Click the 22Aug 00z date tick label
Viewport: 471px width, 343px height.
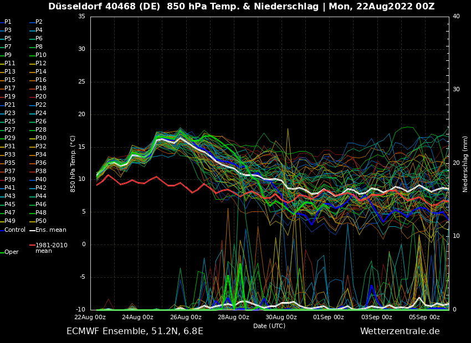(x=90, y=318)
